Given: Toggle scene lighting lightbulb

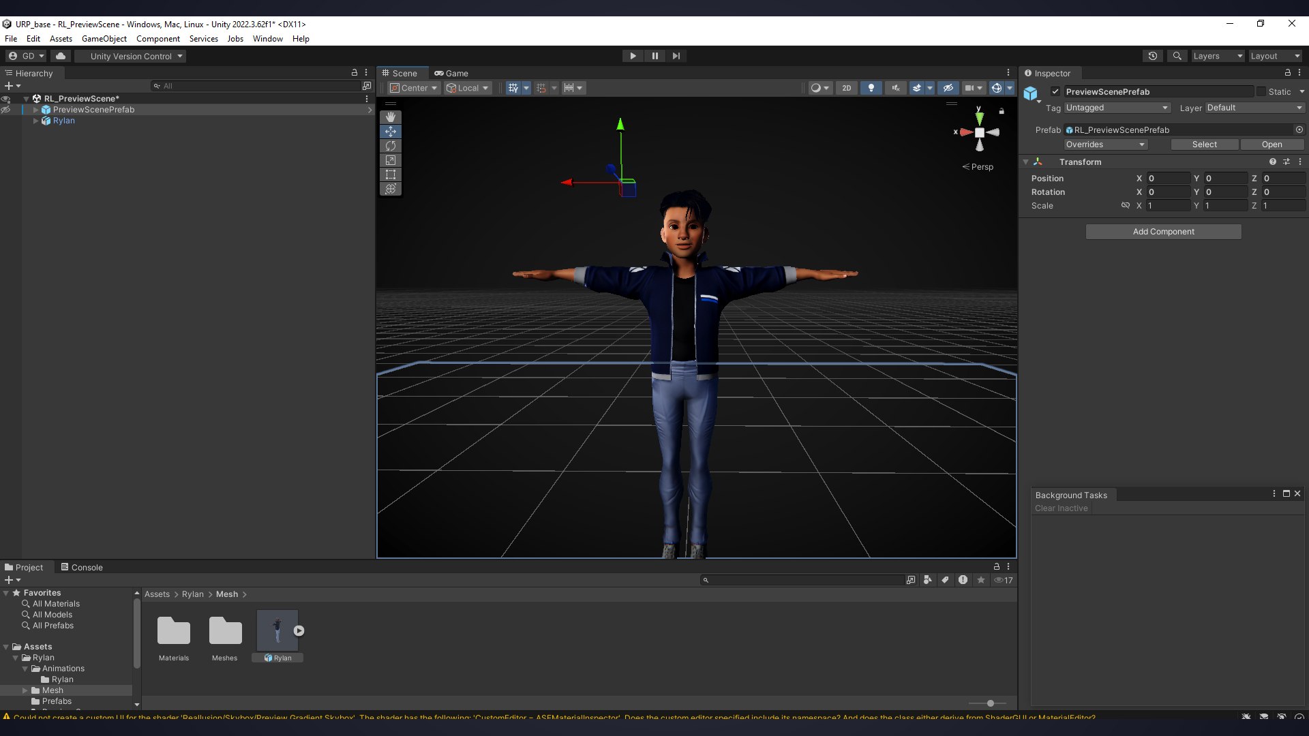Looking at the screenshot, I should [x=871, y=88].
